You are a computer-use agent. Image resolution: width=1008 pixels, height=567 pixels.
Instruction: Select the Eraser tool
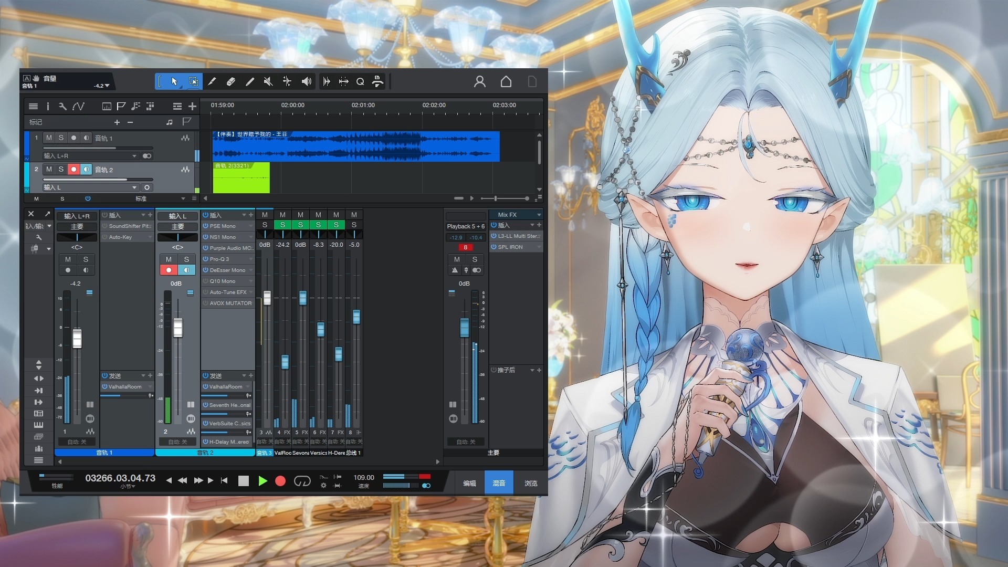pos(231,81)
